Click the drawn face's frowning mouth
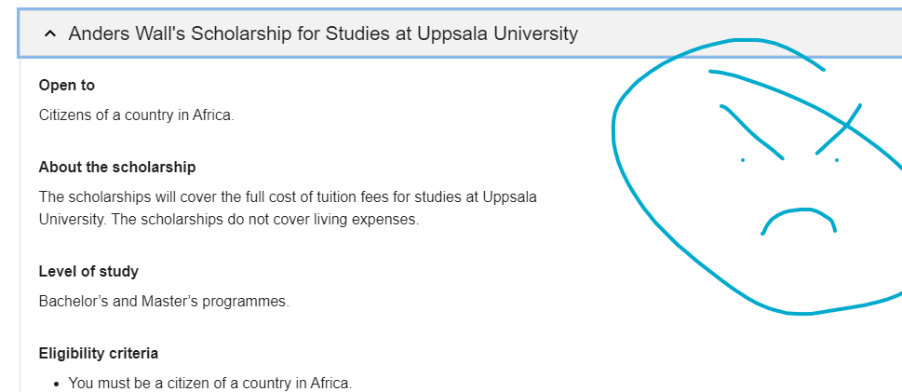This screenshot has width=902, height=392. click(799, 221)
